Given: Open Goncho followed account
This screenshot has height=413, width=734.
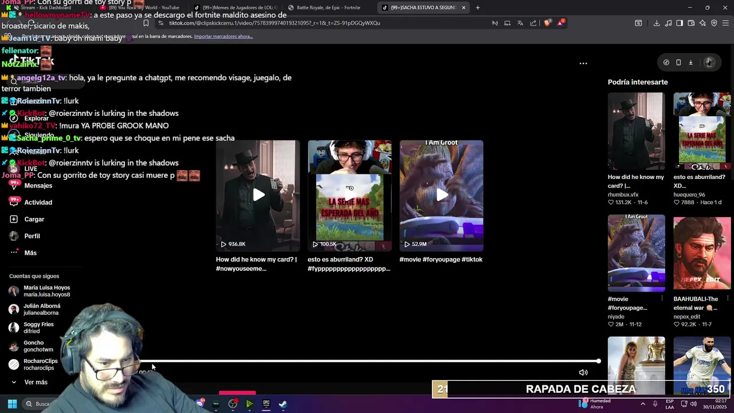Looking at the screenshot, I should click(31, 346).
